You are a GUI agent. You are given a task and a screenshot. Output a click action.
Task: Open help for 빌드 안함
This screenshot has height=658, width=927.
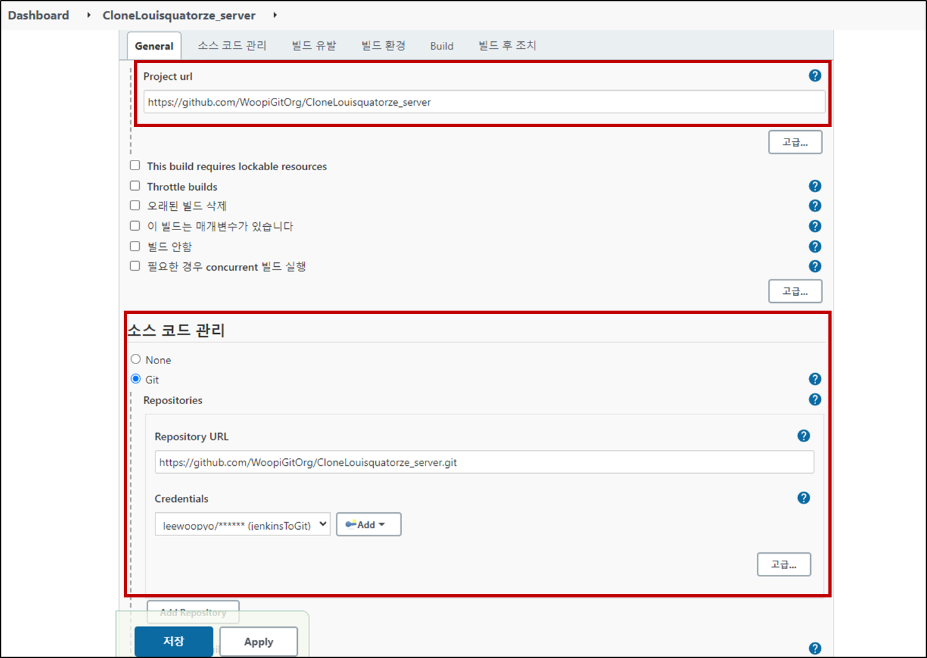[x=815, y=247]
